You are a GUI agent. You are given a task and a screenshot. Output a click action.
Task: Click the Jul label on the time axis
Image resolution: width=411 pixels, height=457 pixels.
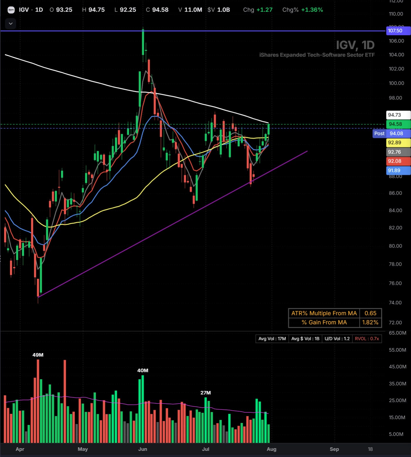[205, 449]
